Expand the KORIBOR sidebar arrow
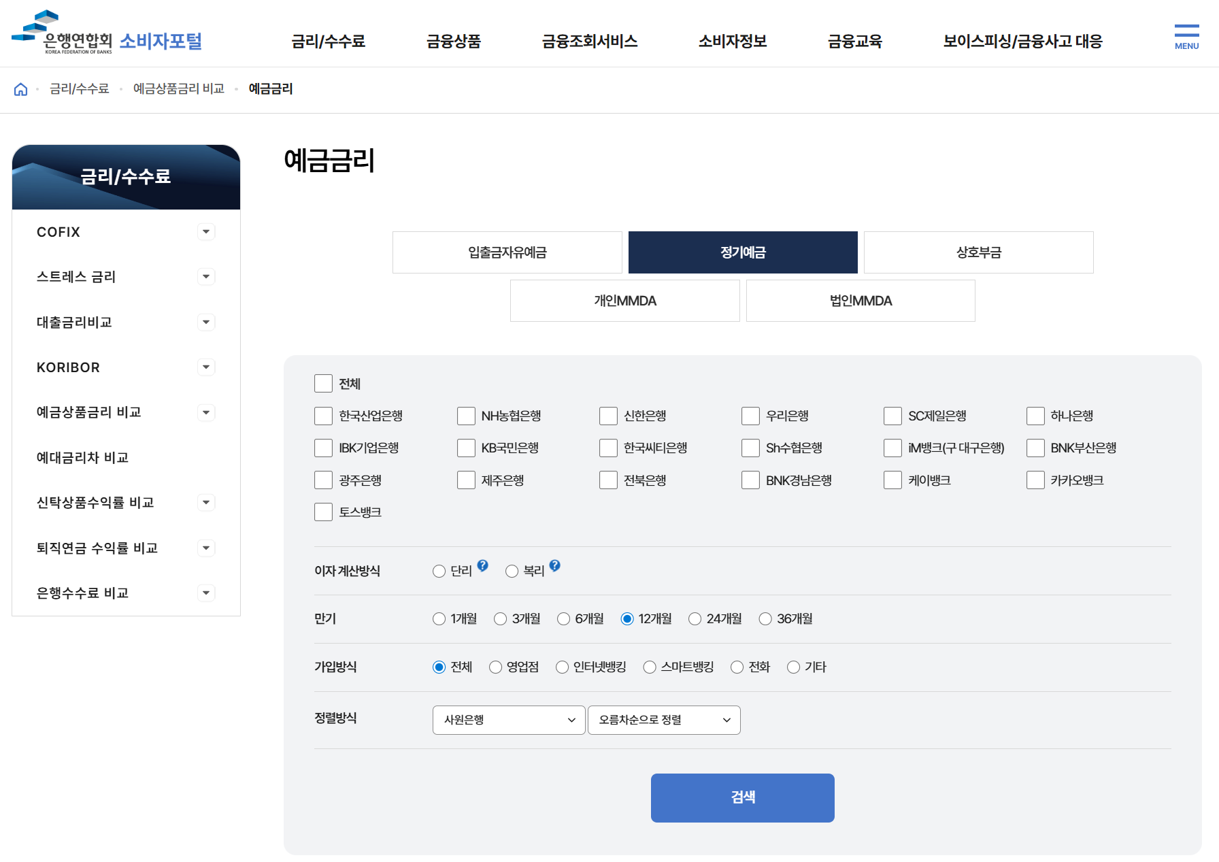Image resolution: width=1219 pixels, height=862 pixels. click(206, 367)
